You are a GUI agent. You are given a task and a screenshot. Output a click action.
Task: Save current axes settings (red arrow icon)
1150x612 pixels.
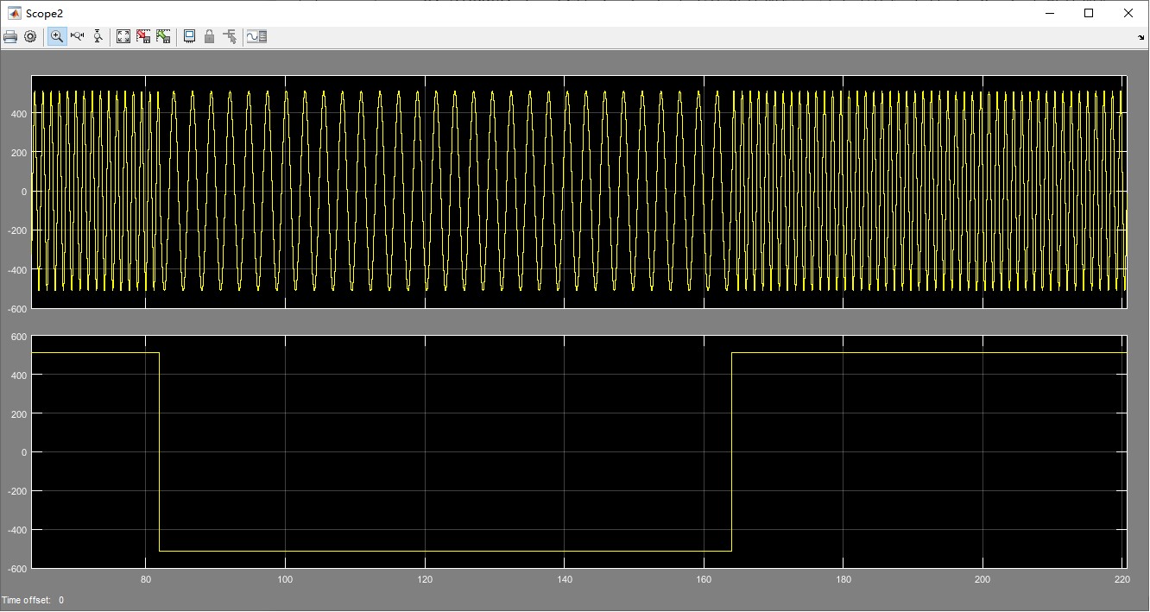[143, 36]
